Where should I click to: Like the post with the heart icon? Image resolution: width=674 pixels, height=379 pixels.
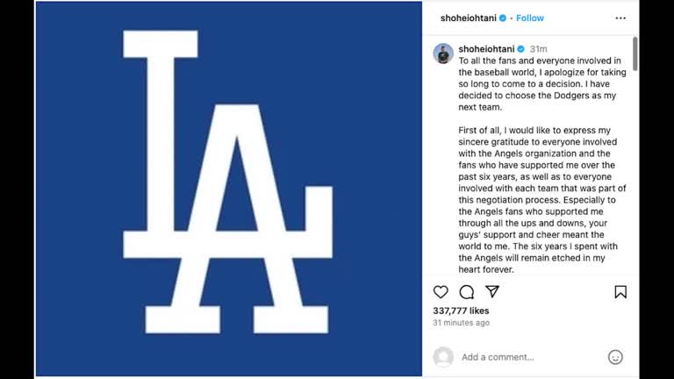click(441, 292)
